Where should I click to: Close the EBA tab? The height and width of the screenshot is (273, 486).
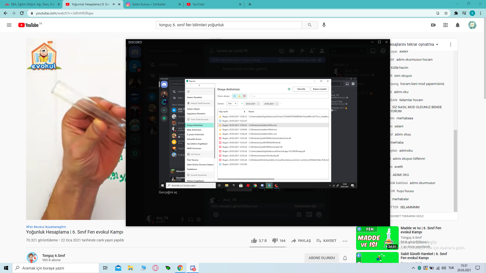click(59, 4)
